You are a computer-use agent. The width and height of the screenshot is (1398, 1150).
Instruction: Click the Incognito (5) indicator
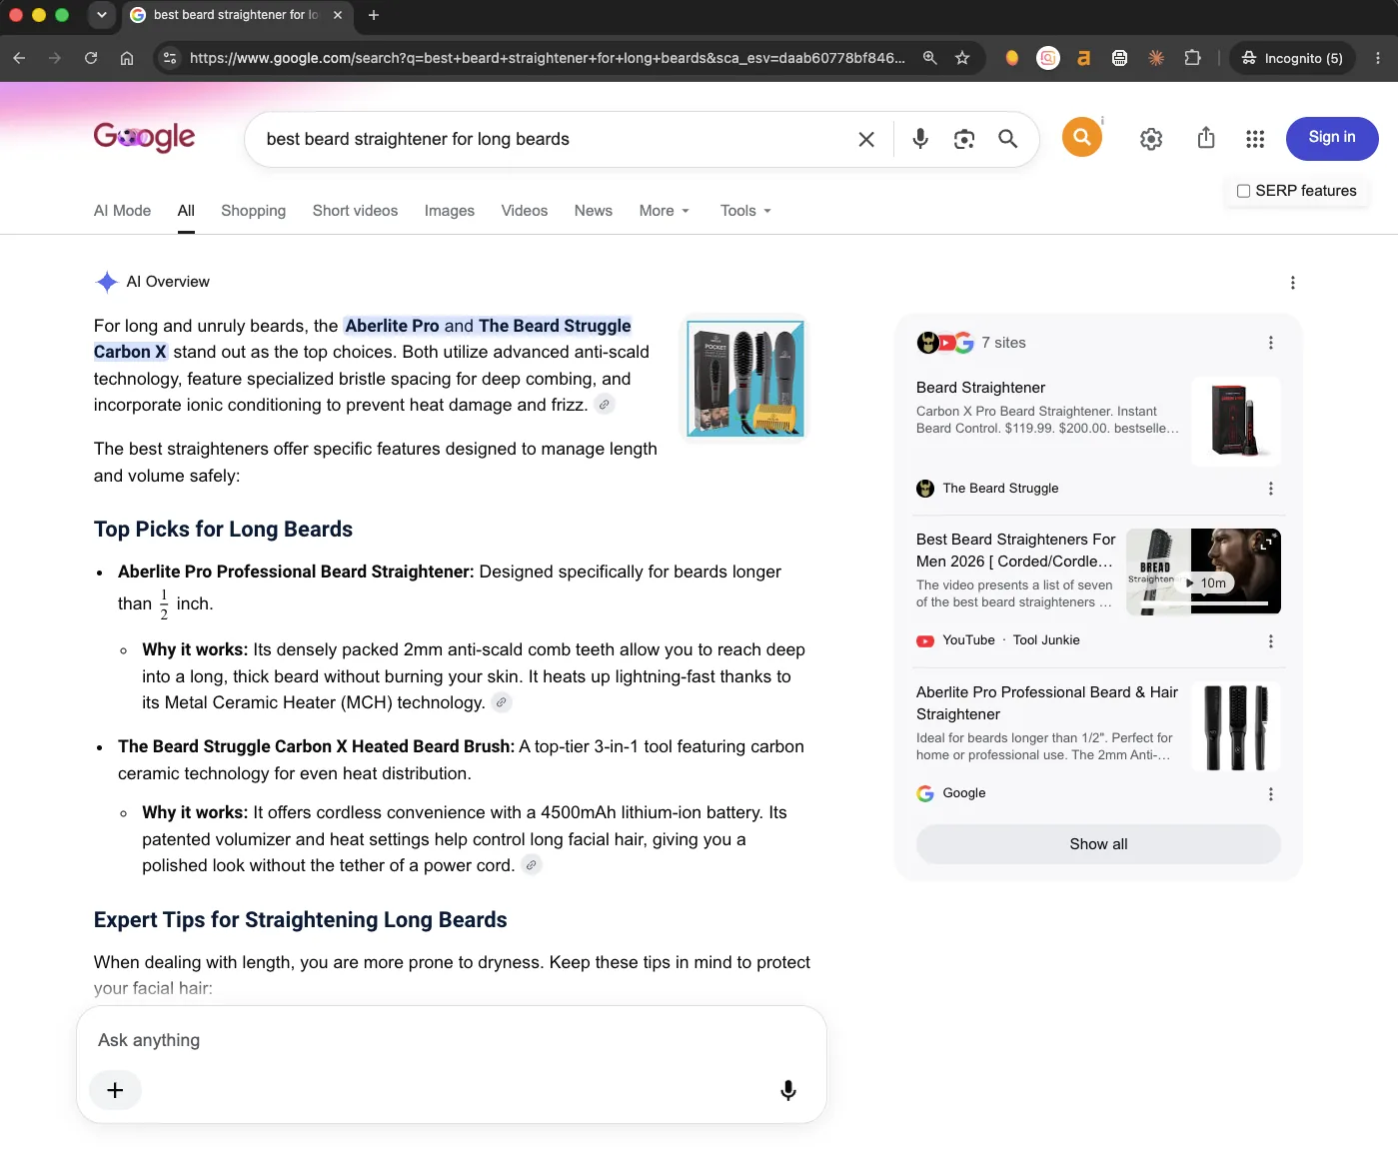pos(1292,58)
